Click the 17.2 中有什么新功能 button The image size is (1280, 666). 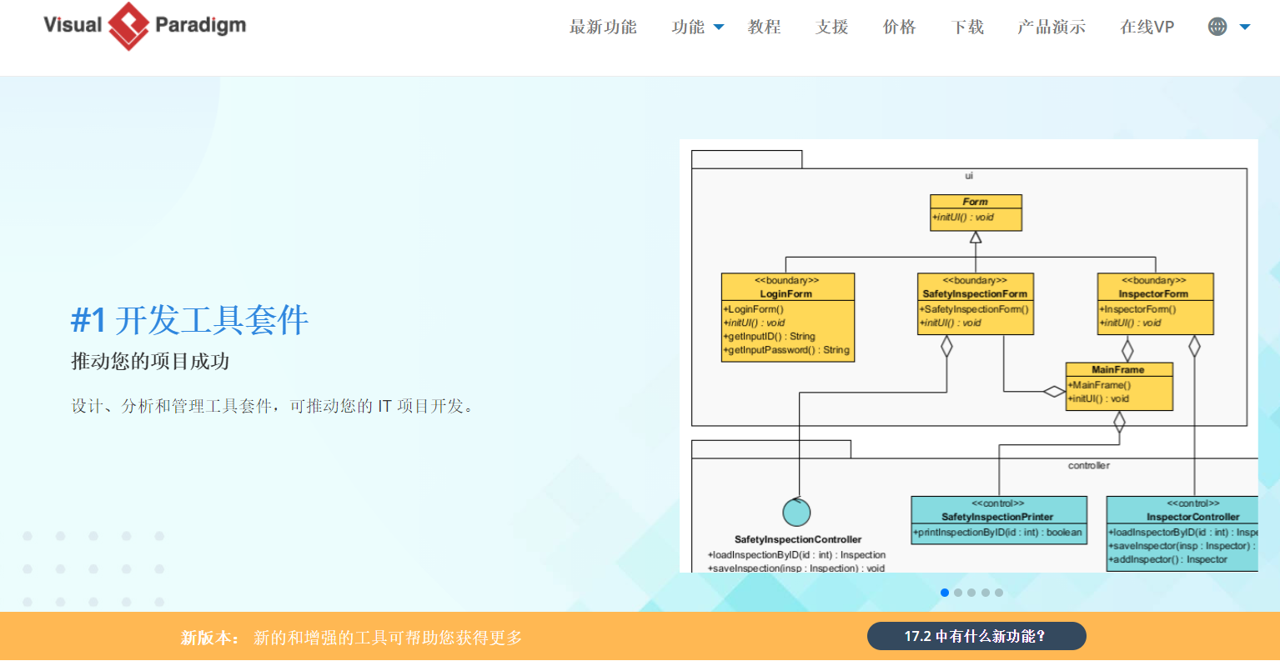click(x=976, y=636)
